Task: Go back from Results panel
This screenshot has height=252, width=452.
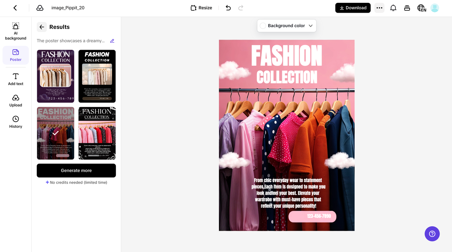Action: (42, 27)
